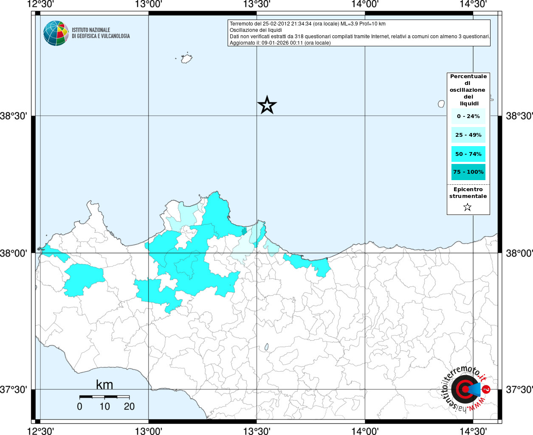
Task: Select the 25 - 49% legend swatch
Action: click(468, 135)
